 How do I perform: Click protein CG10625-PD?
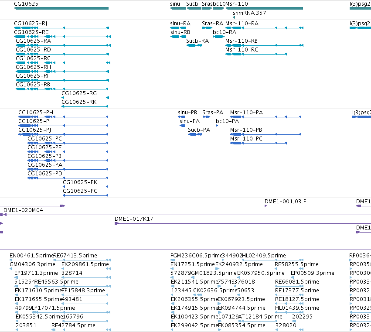[68, 178]
